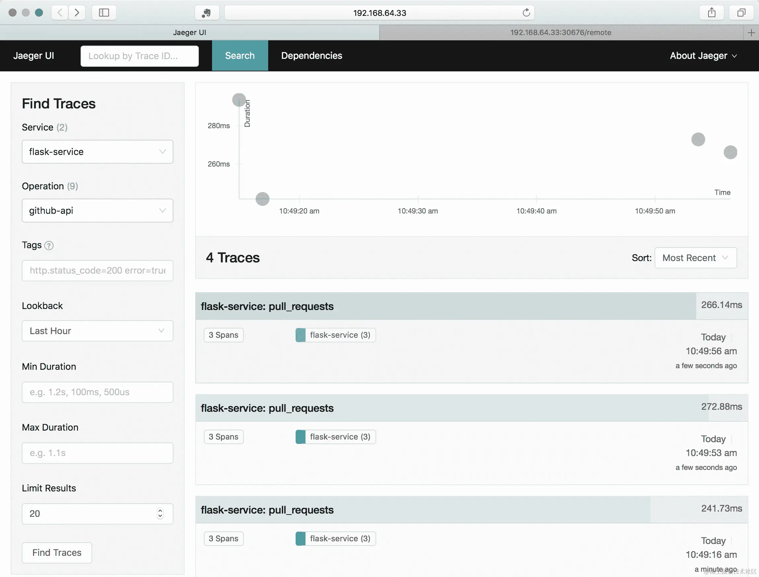The height and width of the screenshot is (577, 759).
Task: Open the github-api Operation dropdown
Action: pyautogui.click(x=97, y=211)
